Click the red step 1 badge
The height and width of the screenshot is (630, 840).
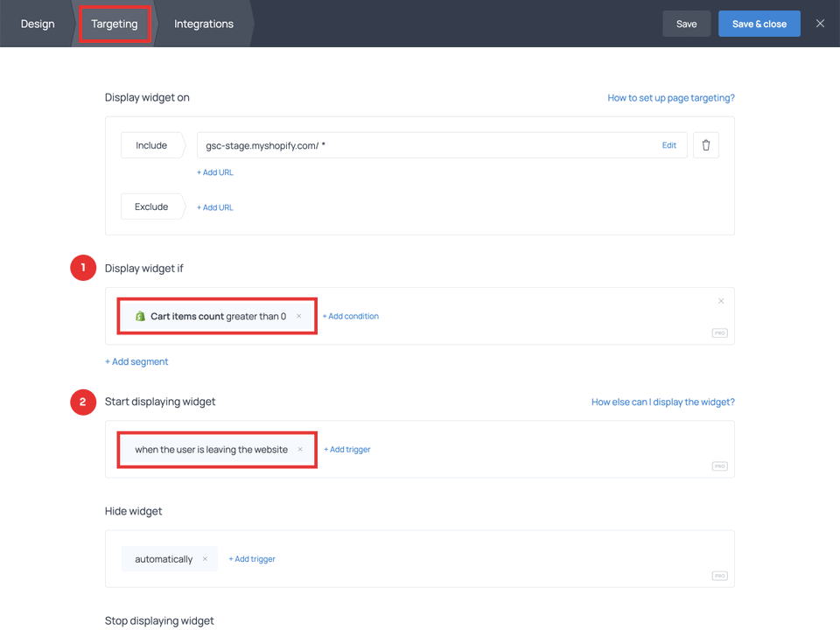83,268
